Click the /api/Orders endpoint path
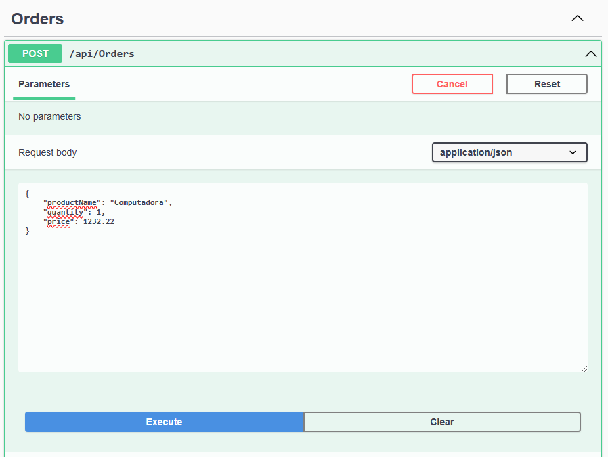Screen dimensions: 608x457 click(102, 53)
